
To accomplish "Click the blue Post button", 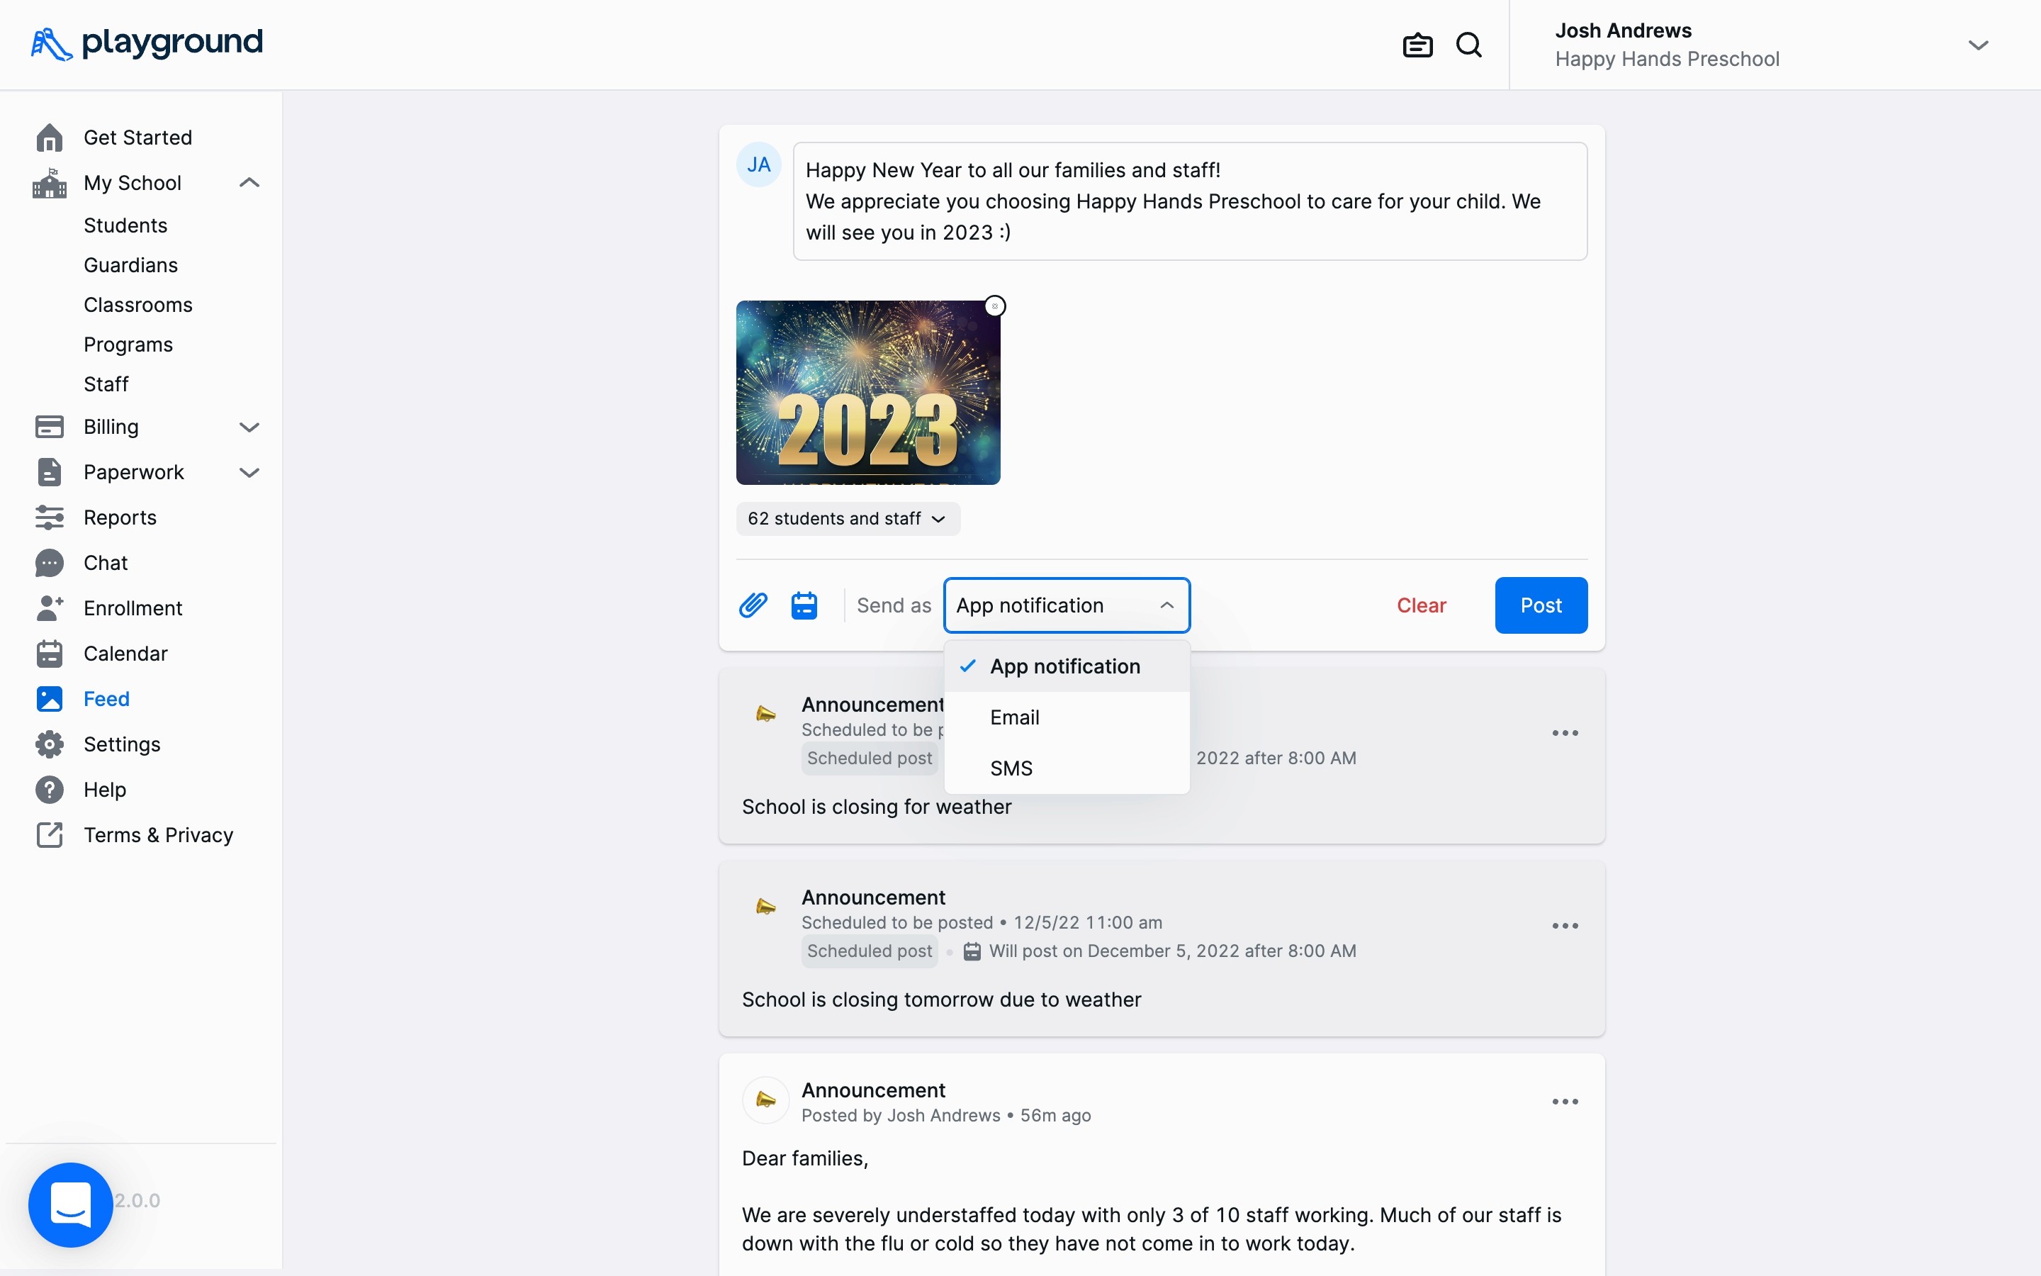I will click(1540, 605).
